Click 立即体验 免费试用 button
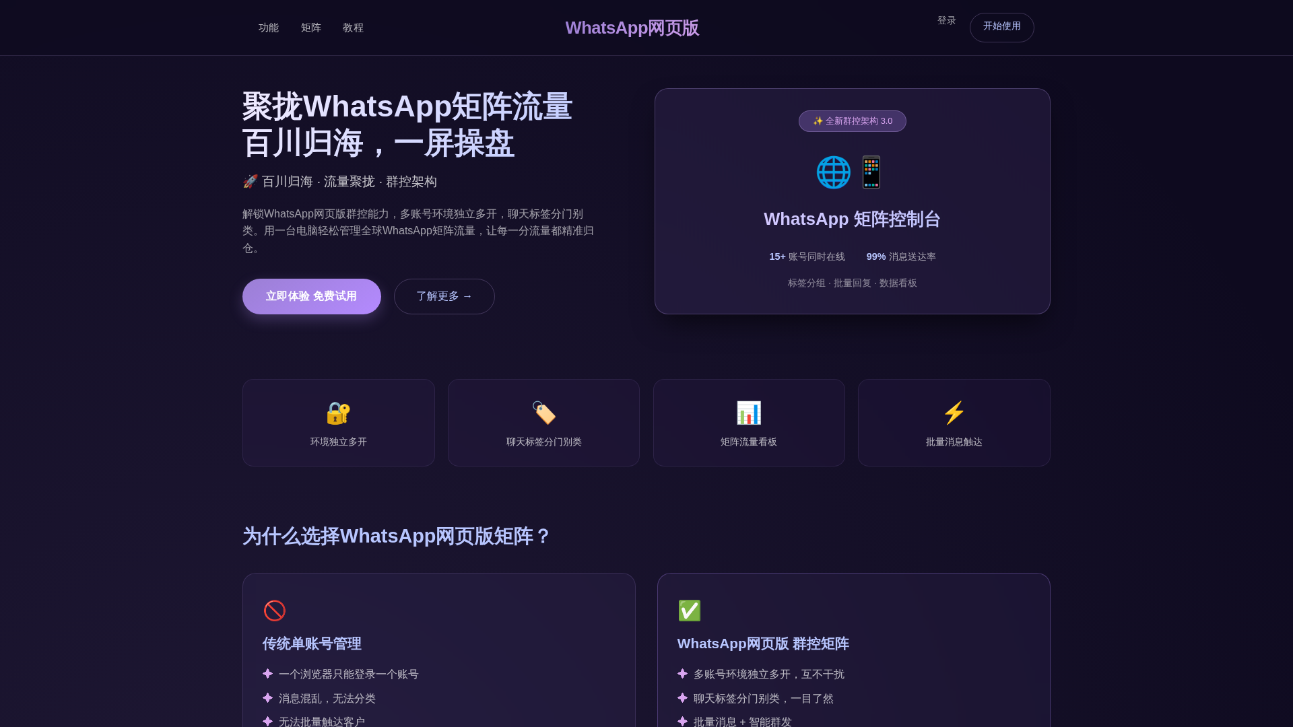Screen dimensions: 1293x727 point(311,296)
